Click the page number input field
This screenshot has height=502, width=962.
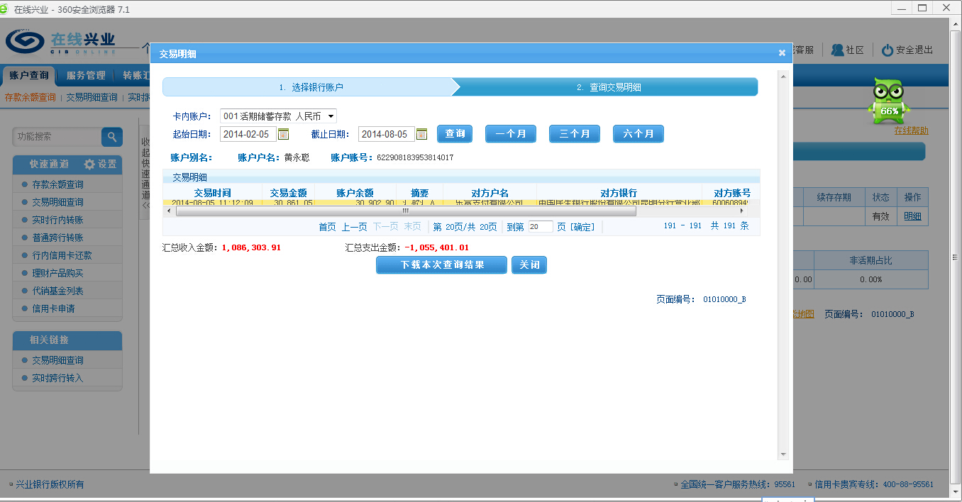541,227
